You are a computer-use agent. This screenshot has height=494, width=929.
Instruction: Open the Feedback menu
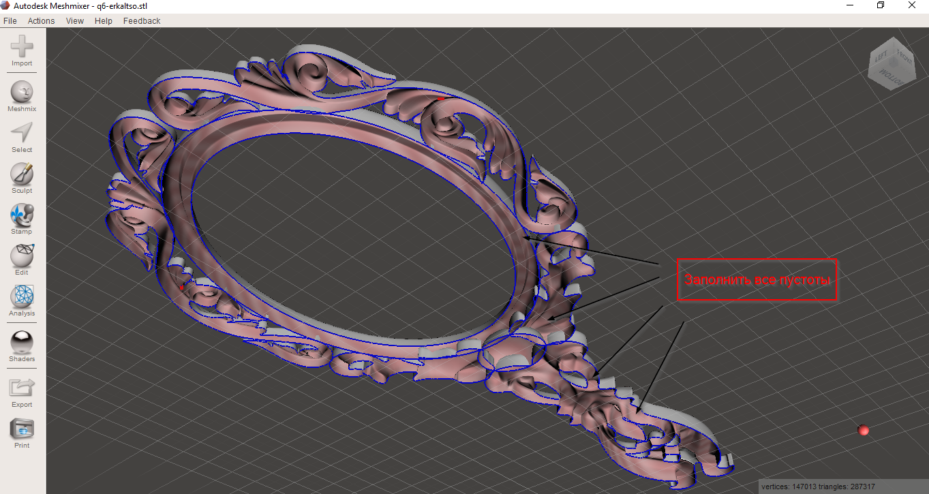tap(142, 21)
